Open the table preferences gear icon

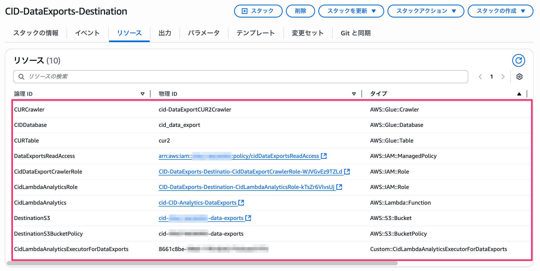(x=519, y=77)
